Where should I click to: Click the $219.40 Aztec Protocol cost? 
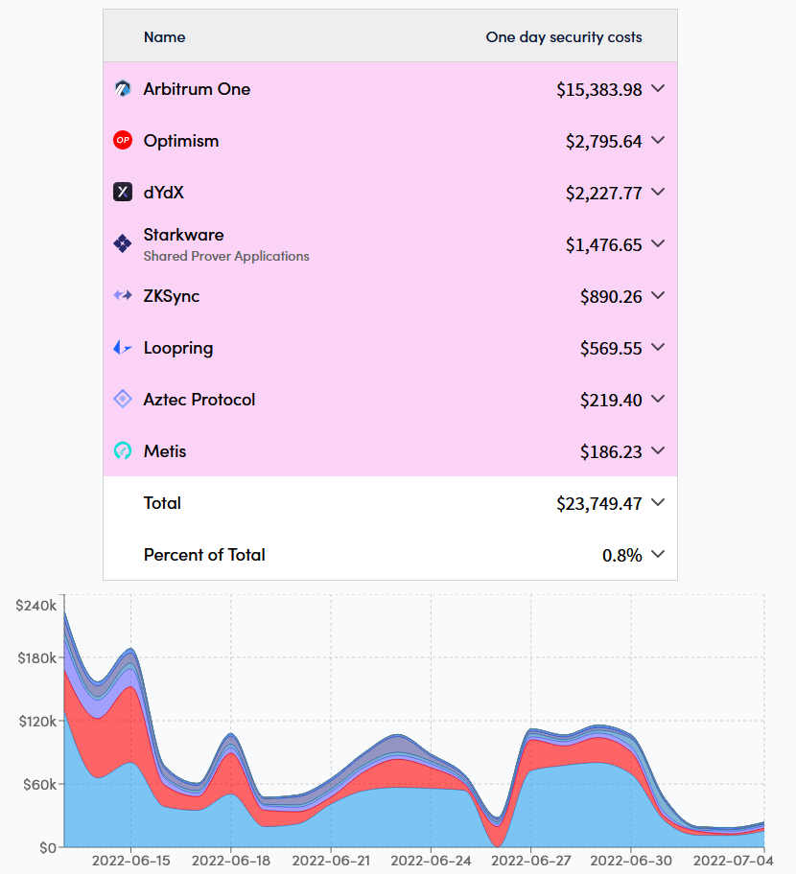[x=611, y=401]
